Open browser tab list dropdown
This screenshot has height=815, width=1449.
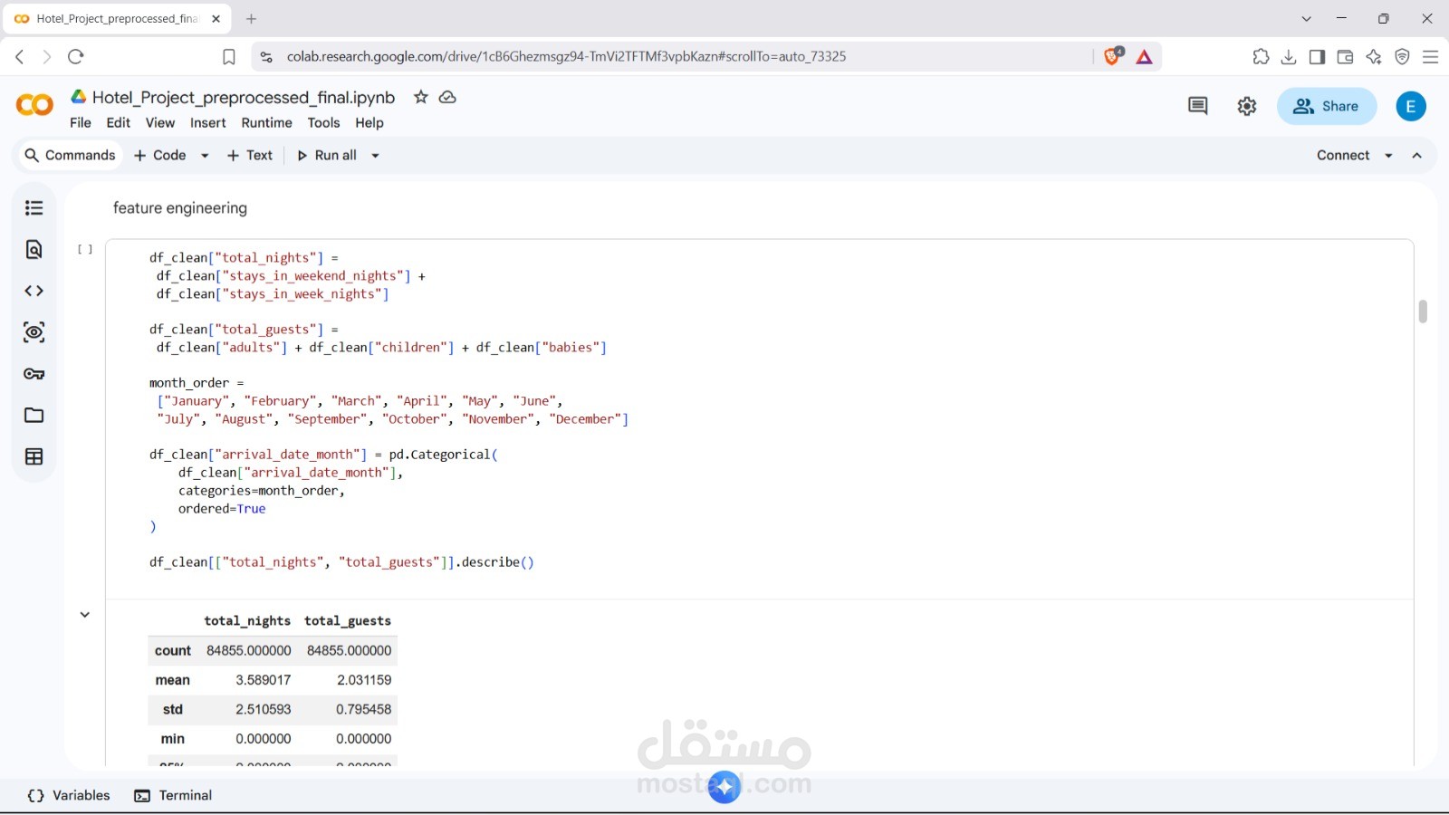click(1306, 18)
